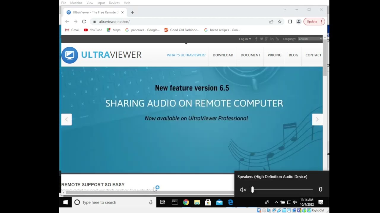
Task: Click the tray speaker volume icon
Action: [x=295, y=202]
